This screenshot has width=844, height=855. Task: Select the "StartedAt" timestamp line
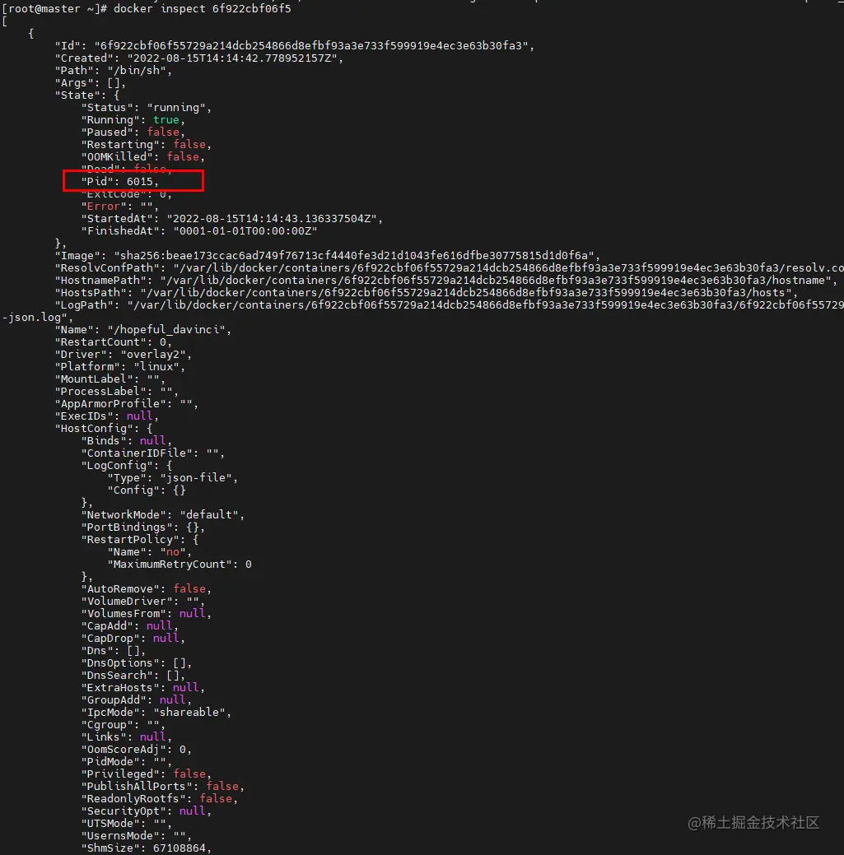coord(232,219)
